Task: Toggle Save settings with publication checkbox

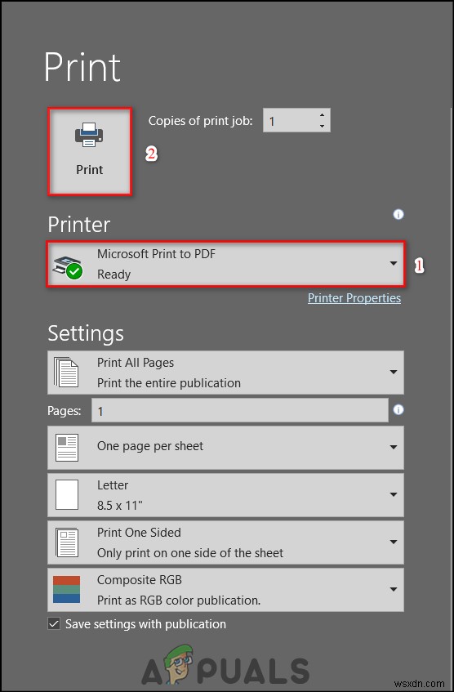Action: click(x=54, y=623)
